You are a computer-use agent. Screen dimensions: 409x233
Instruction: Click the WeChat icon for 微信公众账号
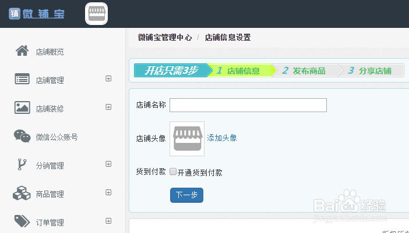tap(22, 137)
